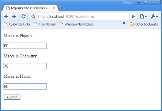Image resolution: width=162 pixels, height=111 pixels.
Task: Click the Marks in Chemistry text box
Action: click(x=25, y=66)
